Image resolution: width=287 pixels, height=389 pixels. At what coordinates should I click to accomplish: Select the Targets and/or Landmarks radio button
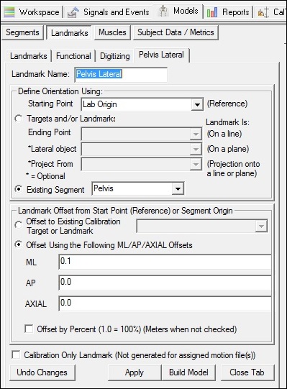click(19, 119)
